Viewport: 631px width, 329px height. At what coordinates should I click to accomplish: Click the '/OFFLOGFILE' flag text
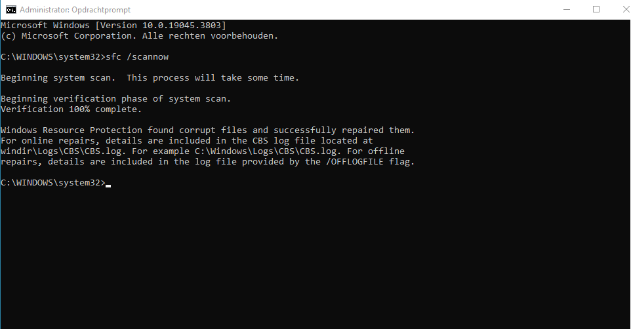[355, 161]
